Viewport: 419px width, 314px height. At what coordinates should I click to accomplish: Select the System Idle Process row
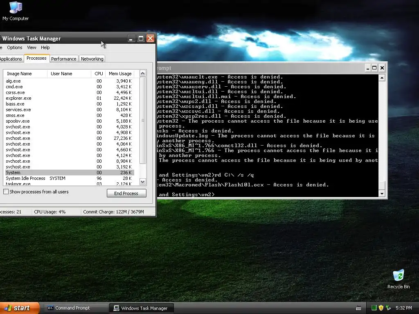(x=70, y=178)
